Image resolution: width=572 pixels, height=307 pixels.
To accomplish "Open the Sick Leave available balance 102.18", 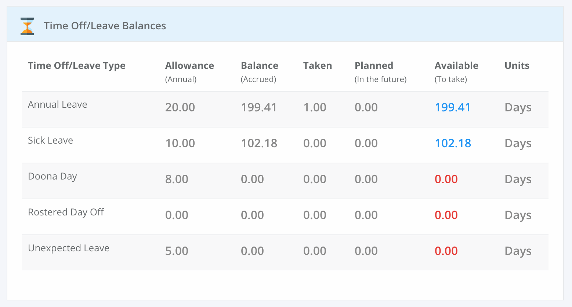I will tap(453, 143).
